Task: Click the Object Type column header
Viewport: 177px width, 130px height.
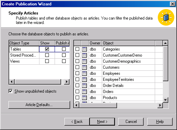Action: tap(24, 43)
